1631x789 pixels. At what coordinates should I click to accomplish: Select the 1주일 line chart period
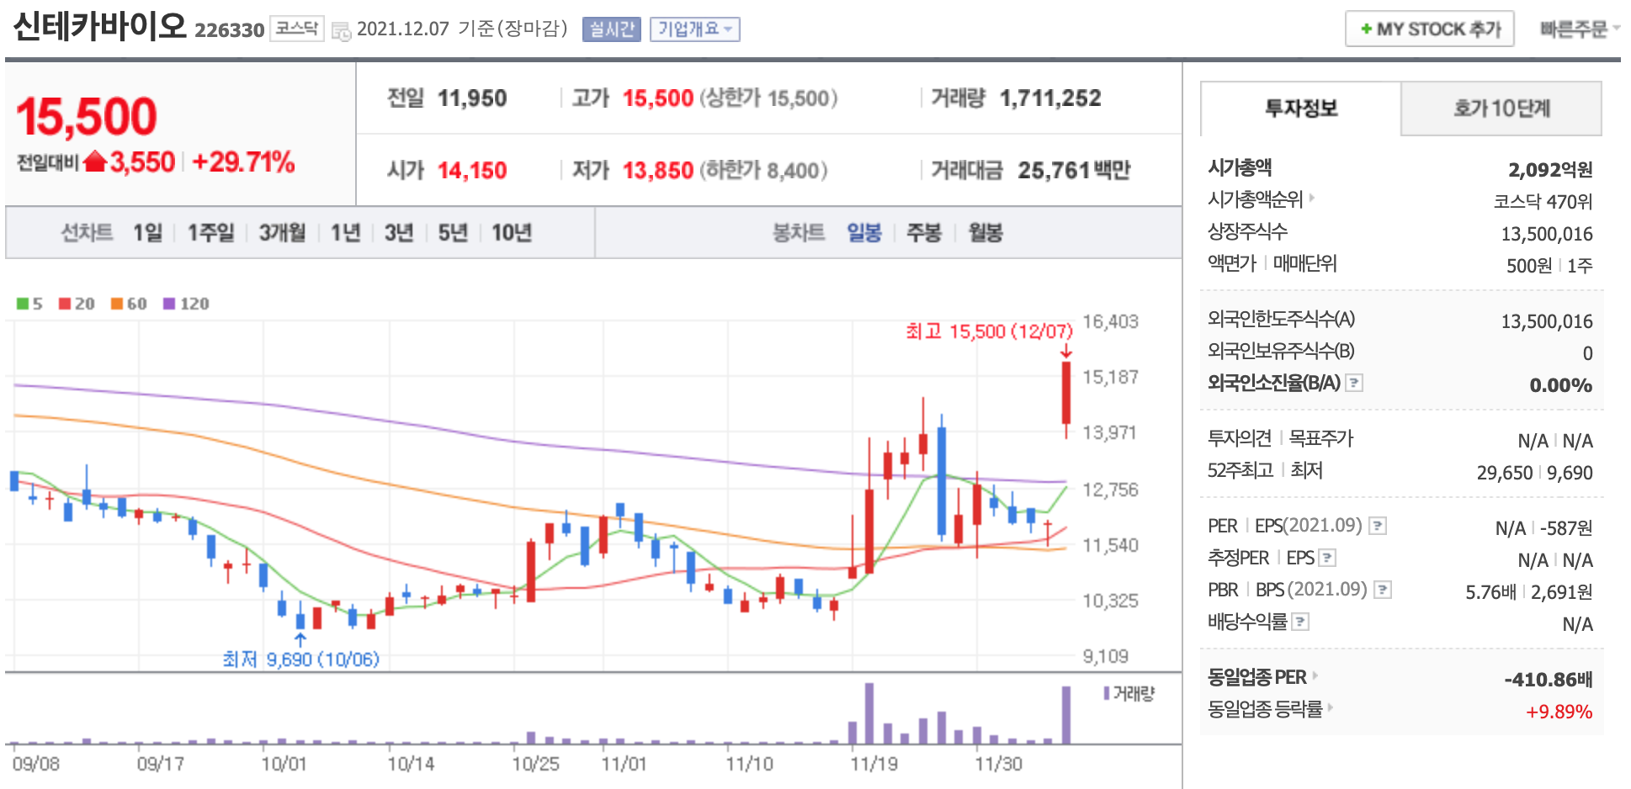[x=210, y=232]
